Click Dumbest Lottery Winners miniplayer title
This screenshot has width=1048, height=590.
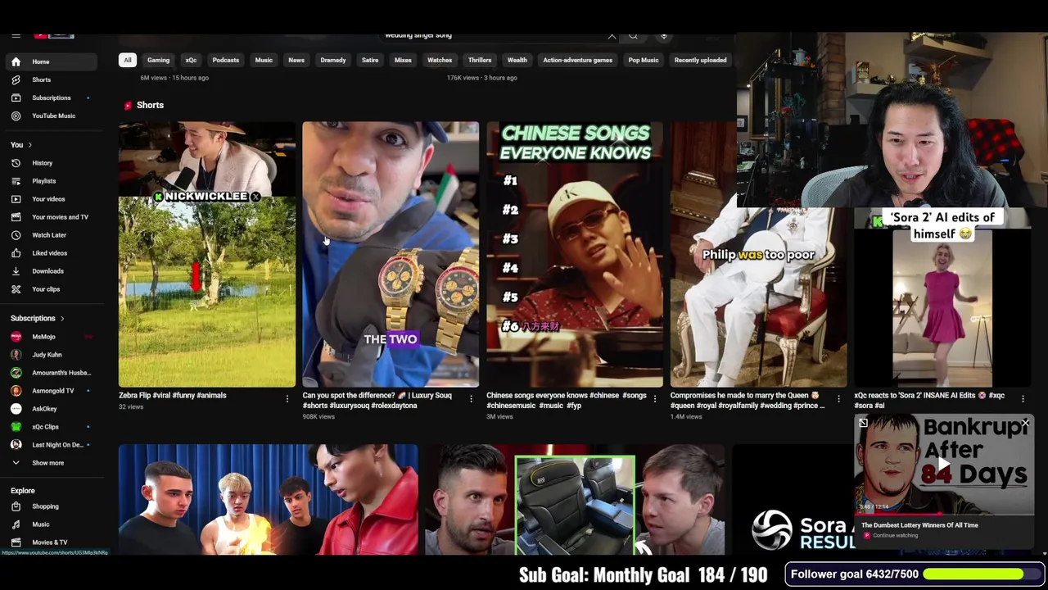(x=919, y=525)
